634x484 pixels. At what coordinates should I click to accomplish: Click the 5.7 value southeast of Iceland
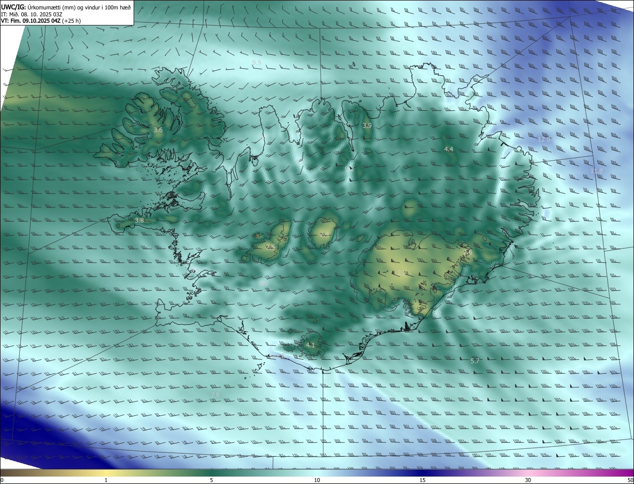475,361
